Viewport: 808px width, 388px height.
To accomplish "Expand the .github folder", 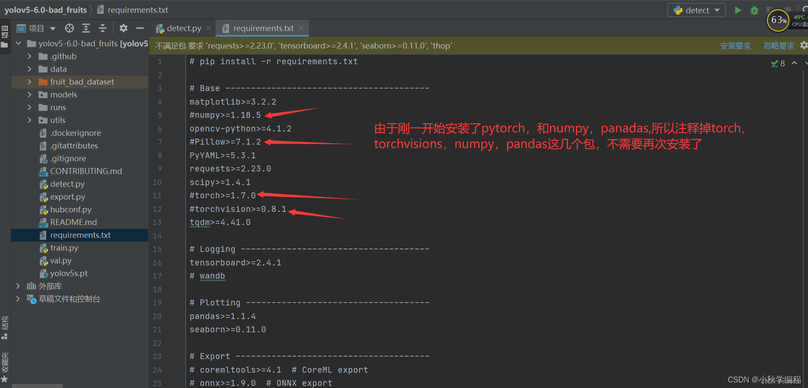I will [29, 56].
